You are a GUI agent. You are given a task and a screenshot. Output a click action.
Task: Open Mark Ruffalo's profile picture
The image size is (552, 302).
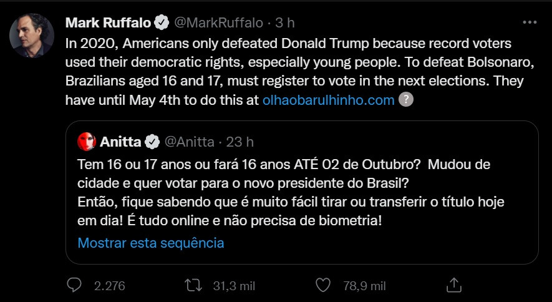pos(30,35)
